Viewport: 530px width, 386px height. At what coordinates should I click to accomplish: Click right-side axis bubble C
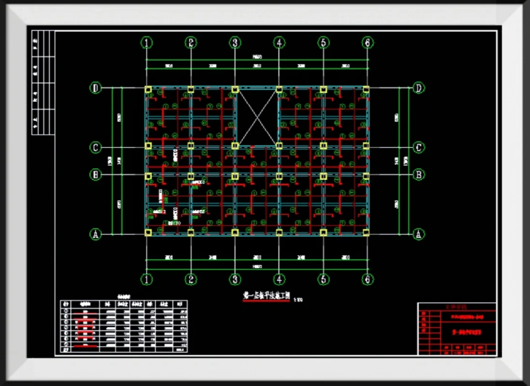click(x=417, y=147)
